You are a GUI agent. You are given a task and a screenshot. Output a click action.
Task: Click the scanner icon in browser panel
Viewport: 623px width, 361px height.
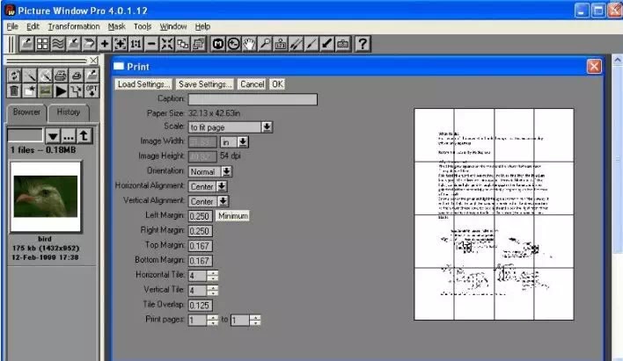click(x=77, y=76)
